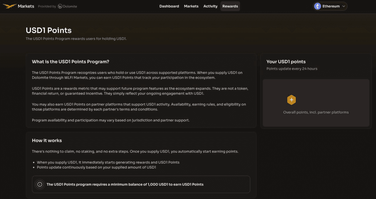The width and height of the screenshot is (376, 199).
Task: Click the 'You may also earn USD1 Points' paragraph
Action: click(x=139, y=107)
